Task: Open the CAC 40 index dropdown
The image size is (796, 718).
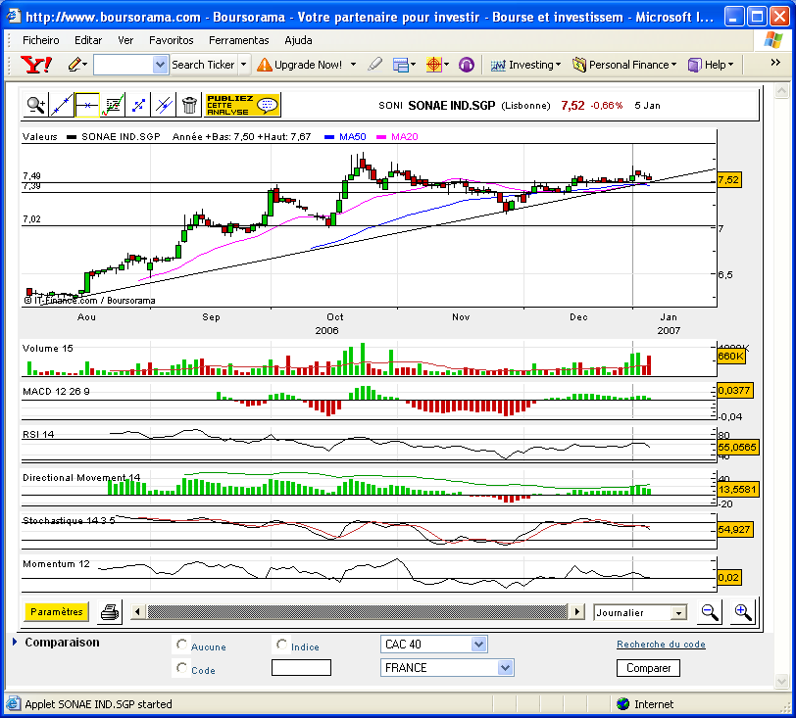Action: click(478, 645)
